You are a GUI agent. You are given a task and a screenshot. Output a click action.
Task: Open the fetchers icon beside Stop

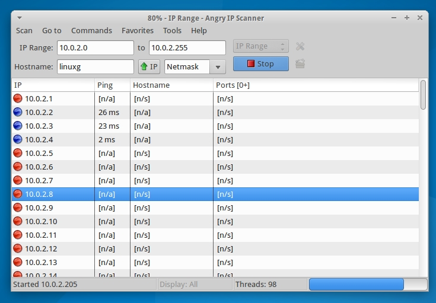(x=300, y=64)
